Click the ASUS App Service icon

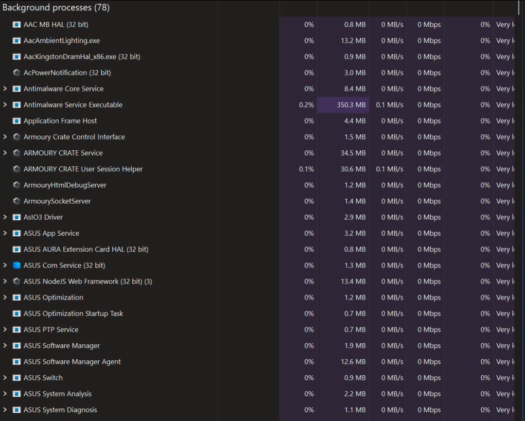pyautogui.click(x=16, y=234)
